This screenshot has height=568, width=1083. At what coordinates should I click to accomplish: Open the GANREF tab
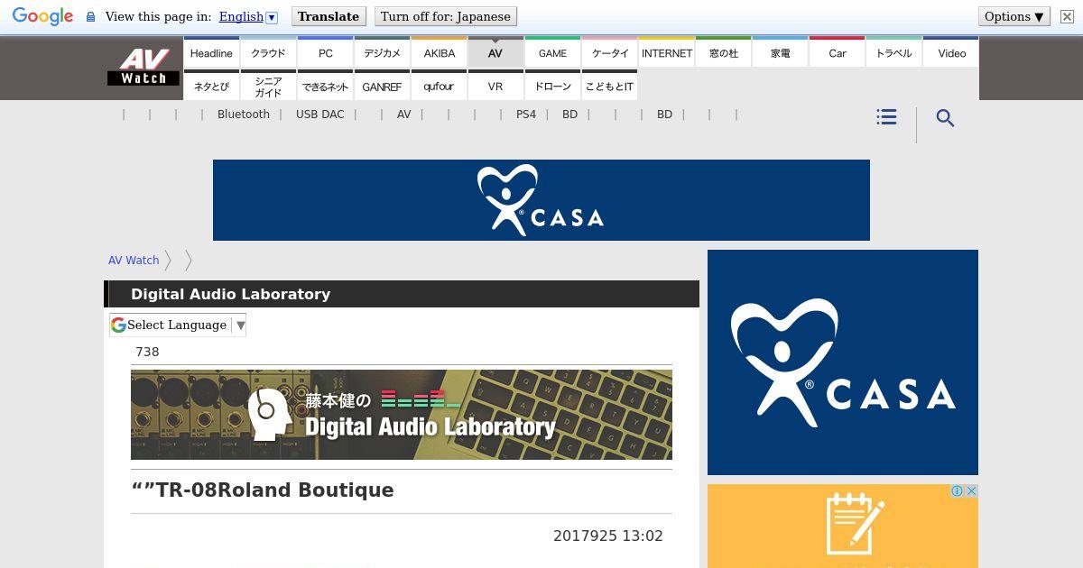coord(382,86)
